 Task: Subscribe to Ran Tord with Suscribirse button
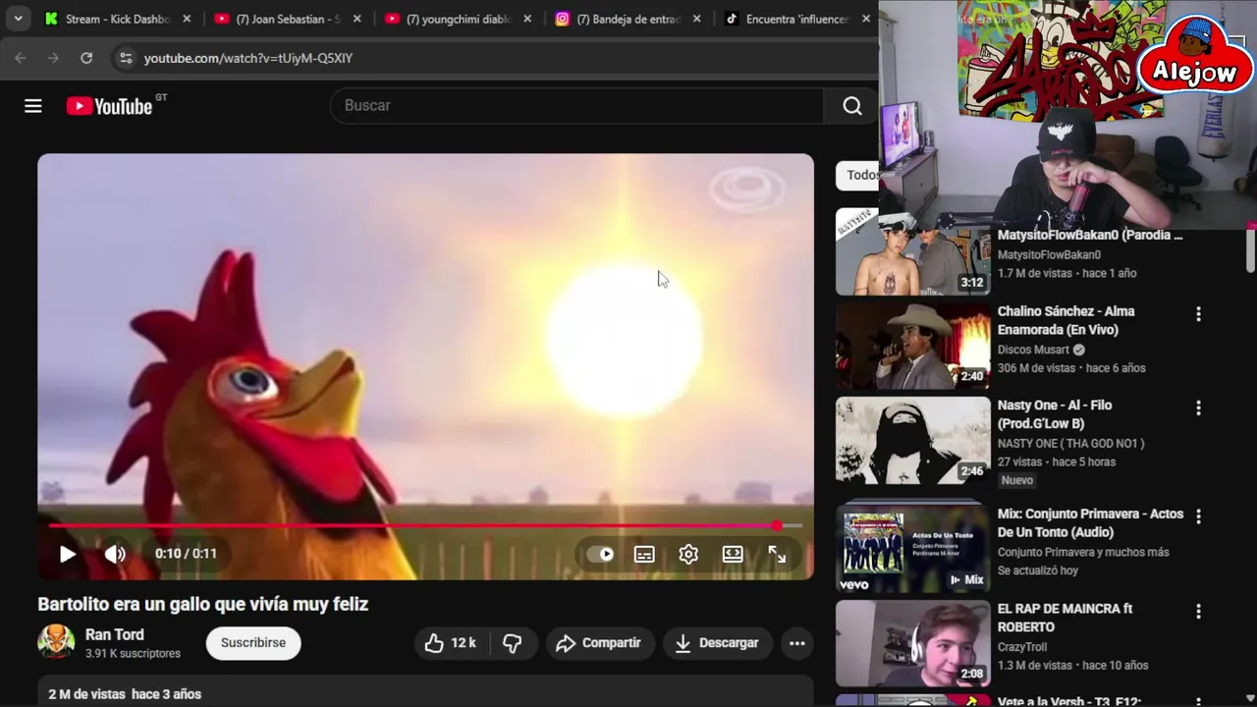tap(253, 643)
